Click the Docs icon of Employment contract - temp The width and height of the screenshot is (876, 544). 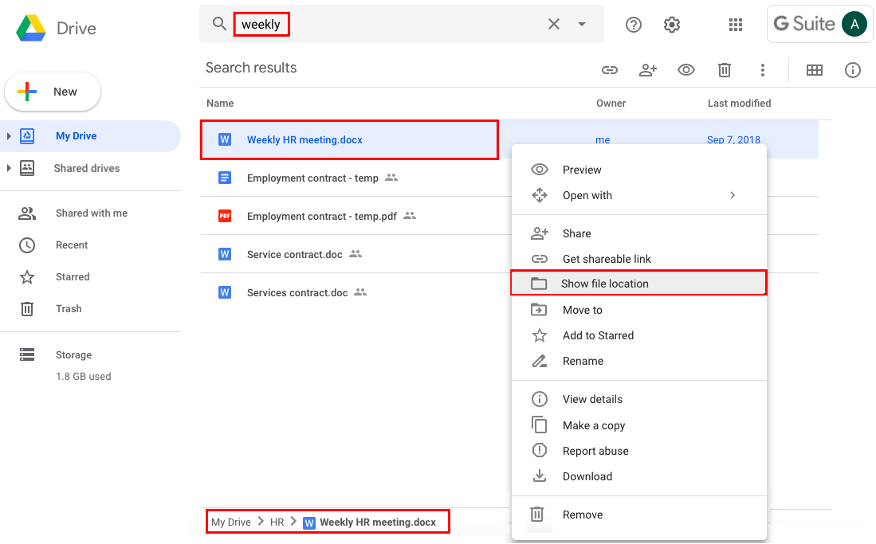click(225, 178)
